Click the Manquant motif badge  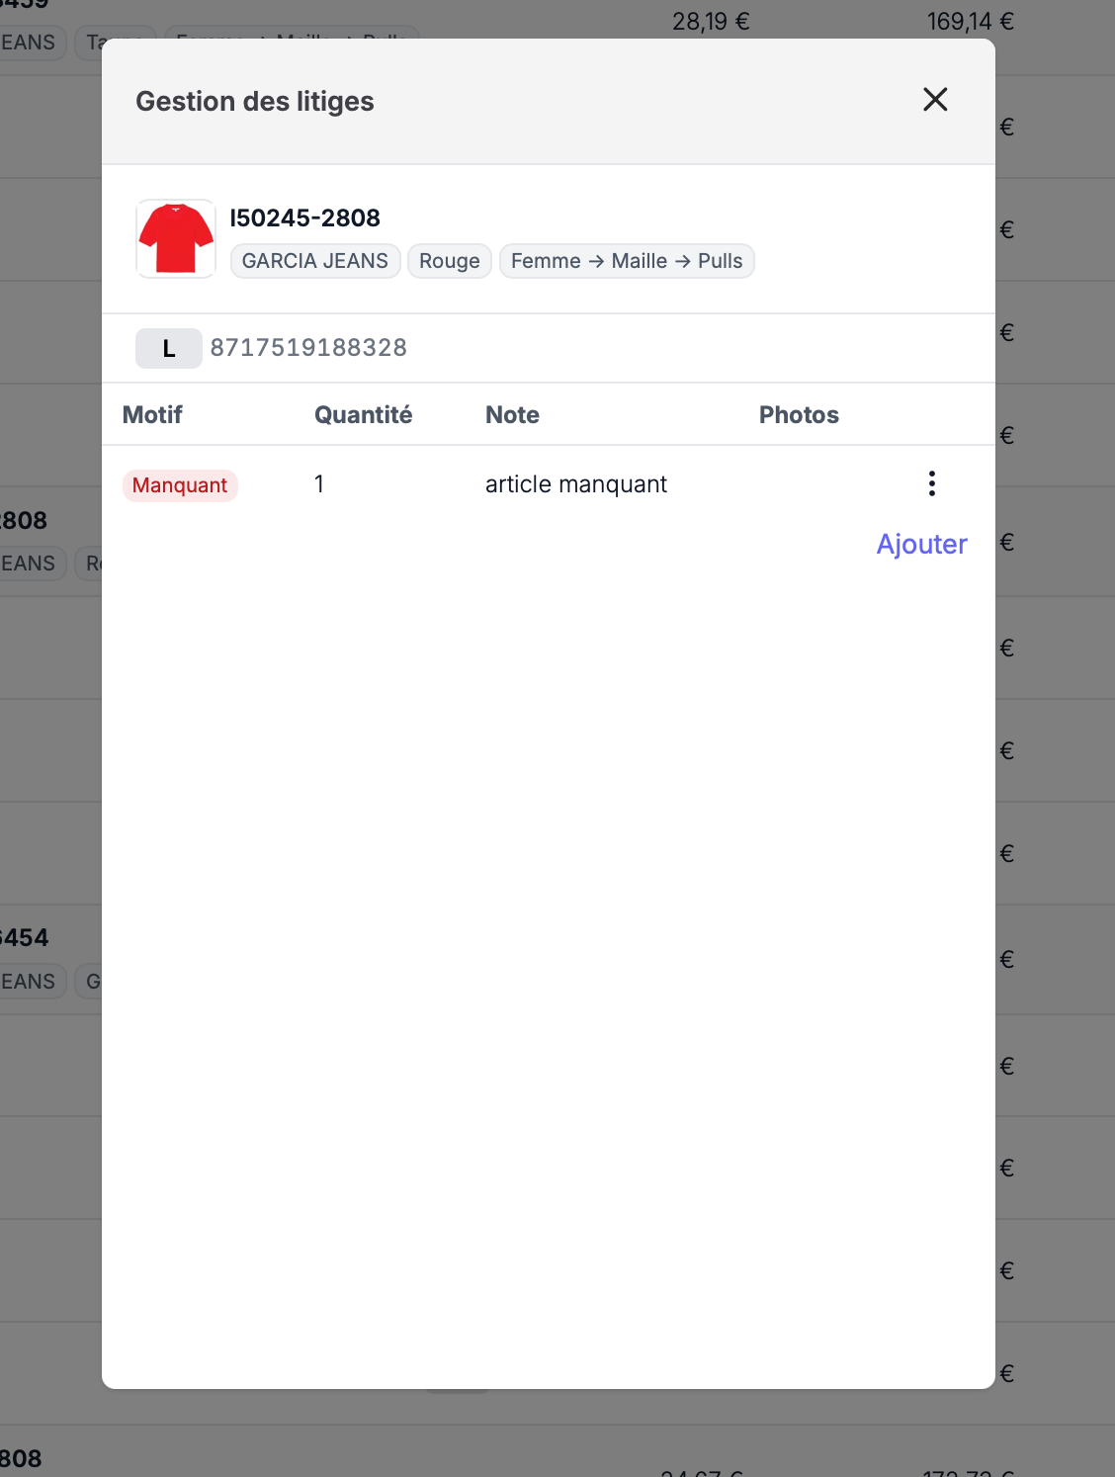tap(180, 485)
